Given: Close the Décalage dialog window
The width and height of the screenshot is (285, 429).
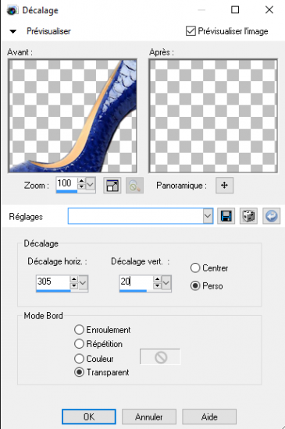Looking at the screenshot, I should point(269,10).
